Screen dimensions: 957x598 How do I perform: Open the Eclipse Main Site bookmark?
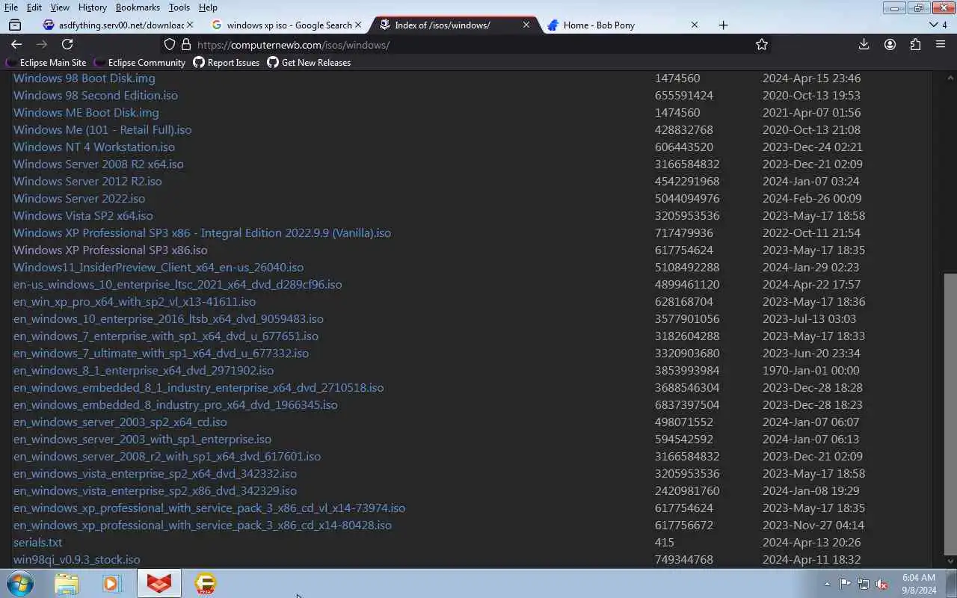[46, 63]
